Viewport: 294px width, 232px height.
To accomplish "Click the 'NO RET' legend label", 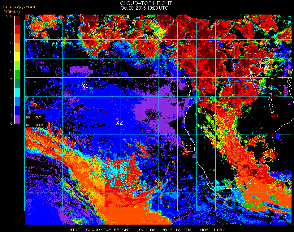I will pos(29,121).
